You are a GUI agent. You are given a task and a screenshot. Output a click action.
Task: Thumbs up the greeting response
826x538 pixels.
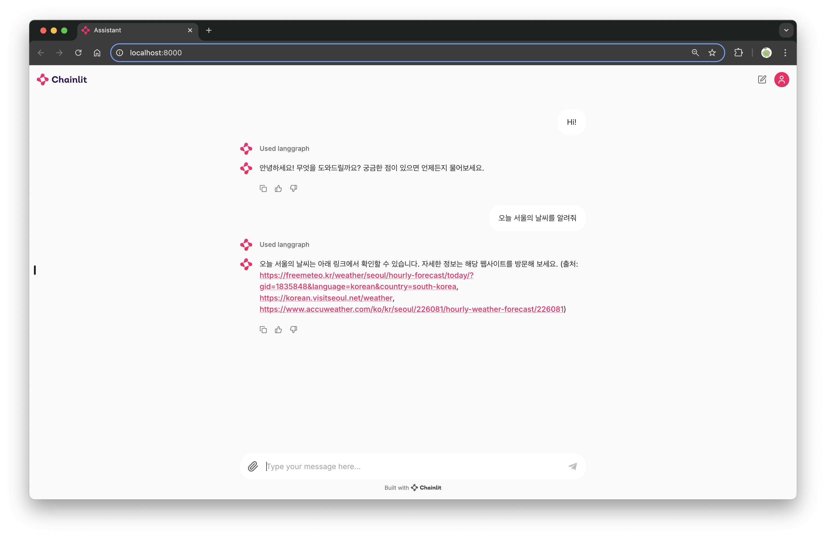[x=278, y=188]
